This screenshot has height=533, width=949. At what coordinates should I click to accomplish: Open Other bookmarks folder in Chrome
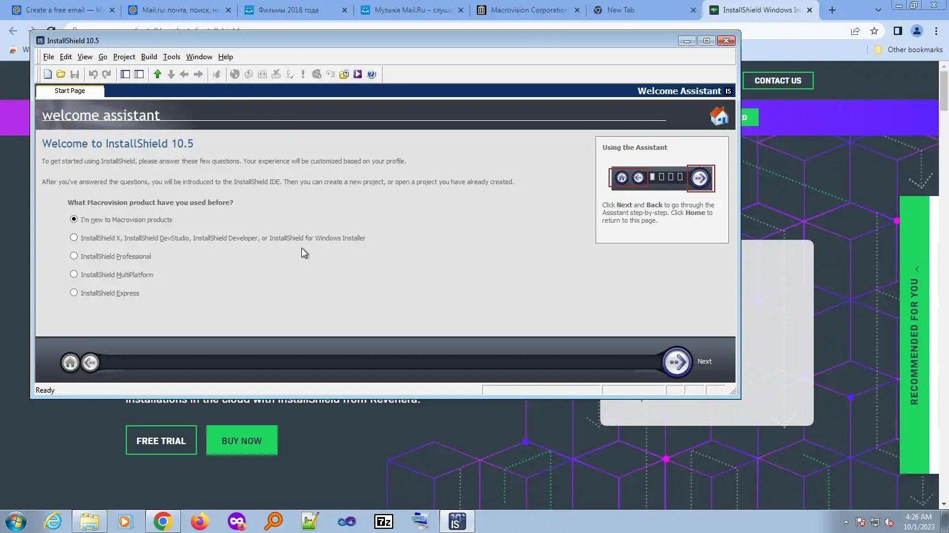[909, 50]
